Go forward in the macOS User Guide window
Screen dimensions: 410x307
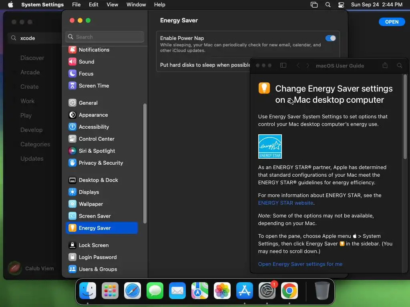point(307,66)
